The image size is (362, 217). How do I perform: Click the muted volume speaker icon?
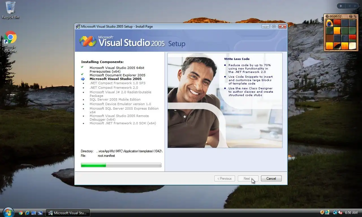[340, 212]
